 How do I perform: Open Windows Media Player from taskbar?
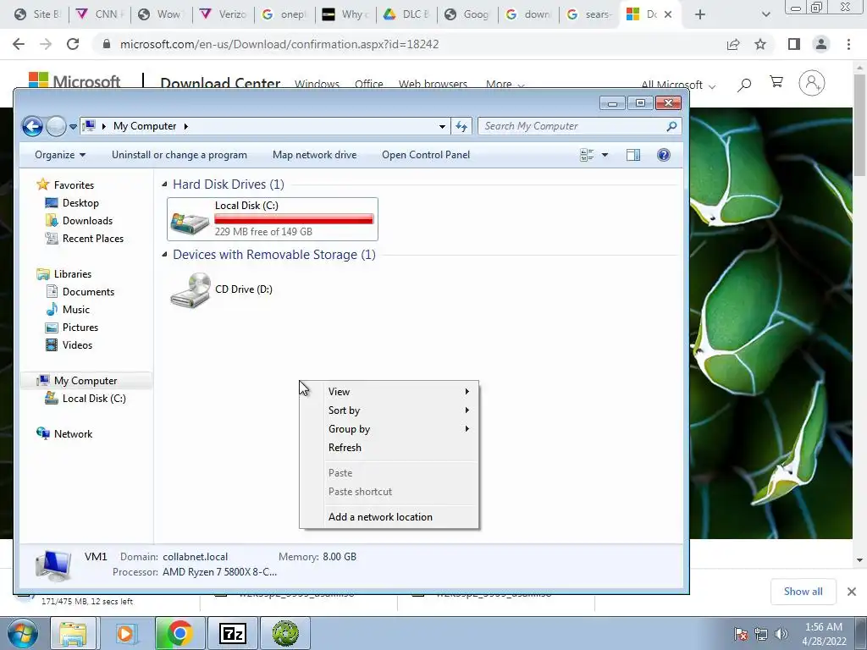click(x=125, y=633)
